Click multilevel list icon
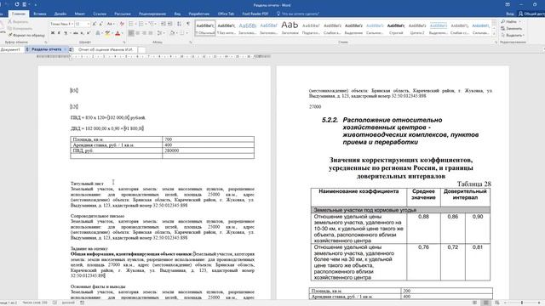This screenshot has height=306, width=545. (x=152, y=24)
